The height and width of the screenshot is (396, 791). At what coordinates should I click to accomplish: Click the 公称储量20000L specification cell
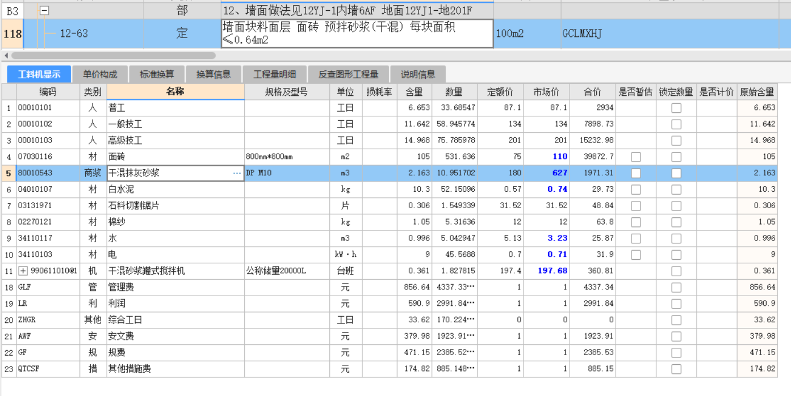(287, 271)
